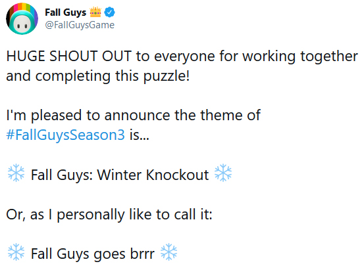The width and height of the screenshot is (364, 268).
Task: Click the snowflake before Fall Guys: Winter Knockout
Action: [16, 173]
